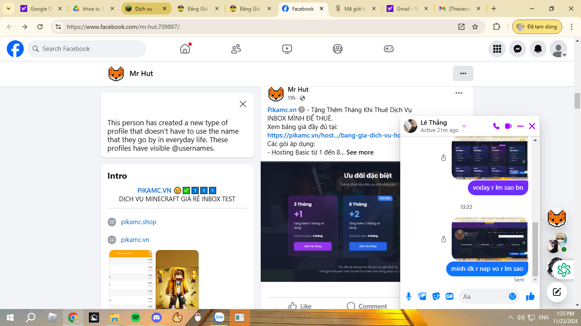Open the new message compose button

(557, 292)
